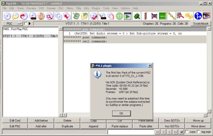The height and width of the screenshot is (136, 213).
Task: Open the Tools menu
Action: [x=106, y=8]
